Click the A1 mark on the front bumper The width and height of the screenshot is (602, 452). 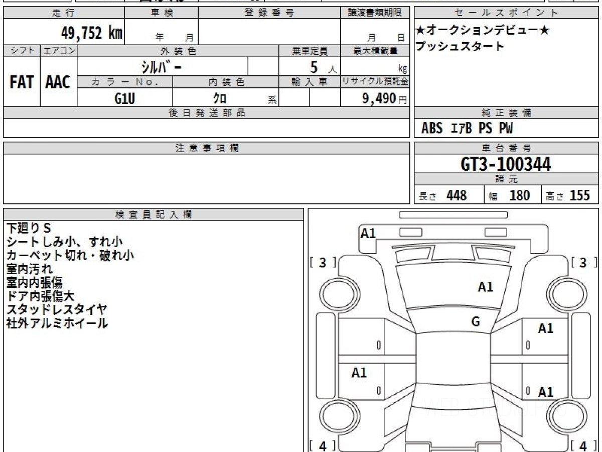coord(368,233)
